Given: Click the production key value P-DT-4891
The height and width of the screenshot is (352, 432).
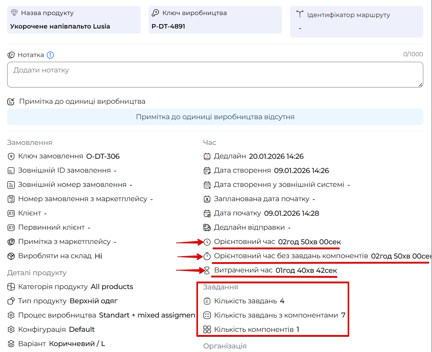Looking at the screenshot, I should coord(168,27).
